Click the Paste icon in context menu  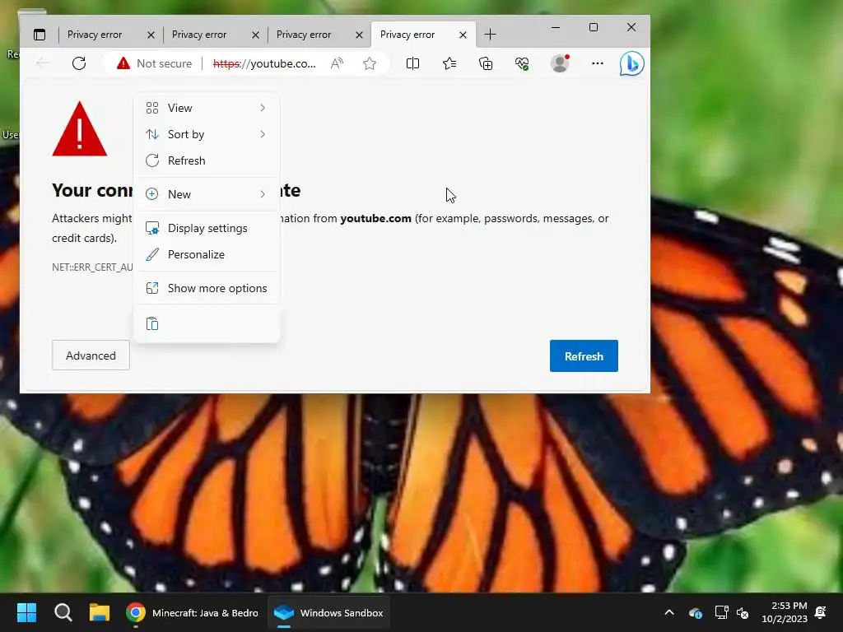(152, 323)
